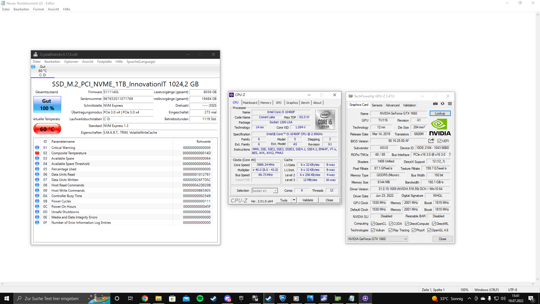Click the Bus Interface question mark
The image size is (540, 304).
coord(450,155)
